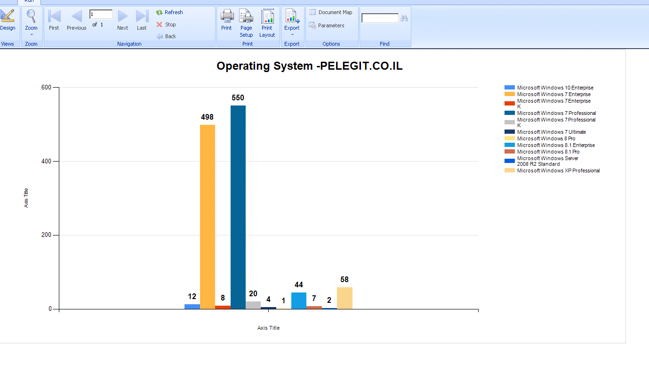Click the data label 12
The image size is (649, 365).
(x=192, y=297)
